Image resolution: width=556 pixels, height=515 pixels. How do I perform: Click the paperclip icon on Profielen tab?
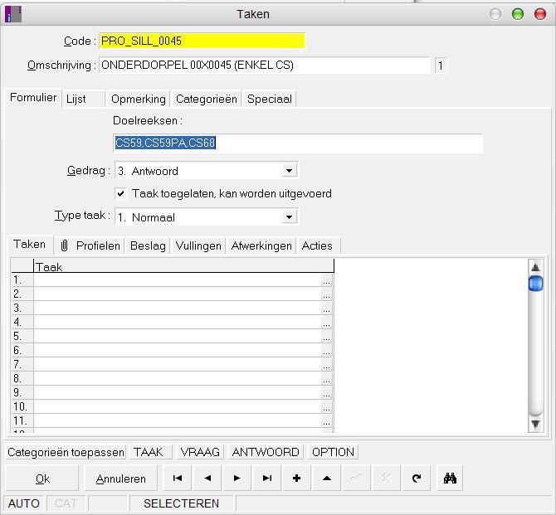click(x=64, y=245)
